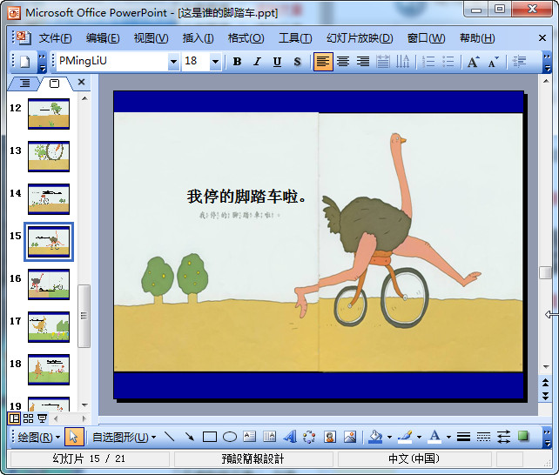Select the Oval drawing tool
Screen dimensions: 559x475
click(x=230, y=437)
